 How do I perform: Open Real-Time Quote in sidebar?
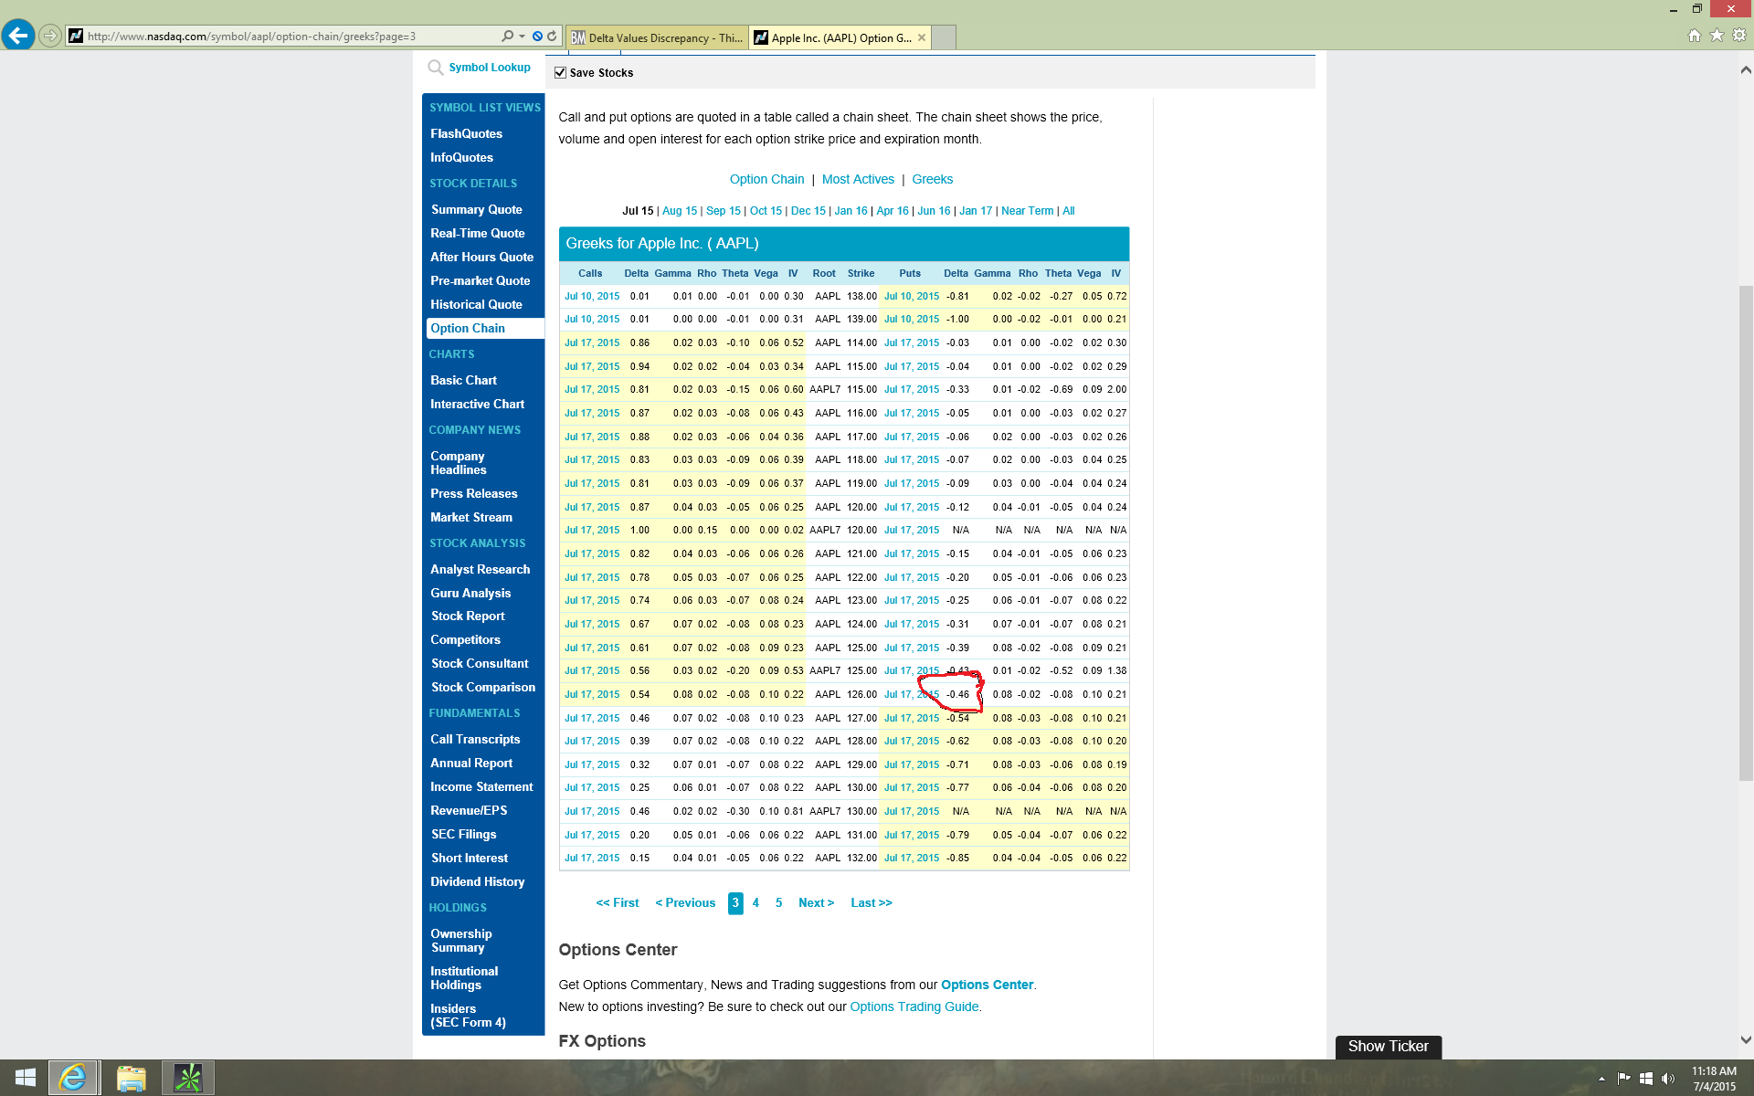click(x=478, y=233)
